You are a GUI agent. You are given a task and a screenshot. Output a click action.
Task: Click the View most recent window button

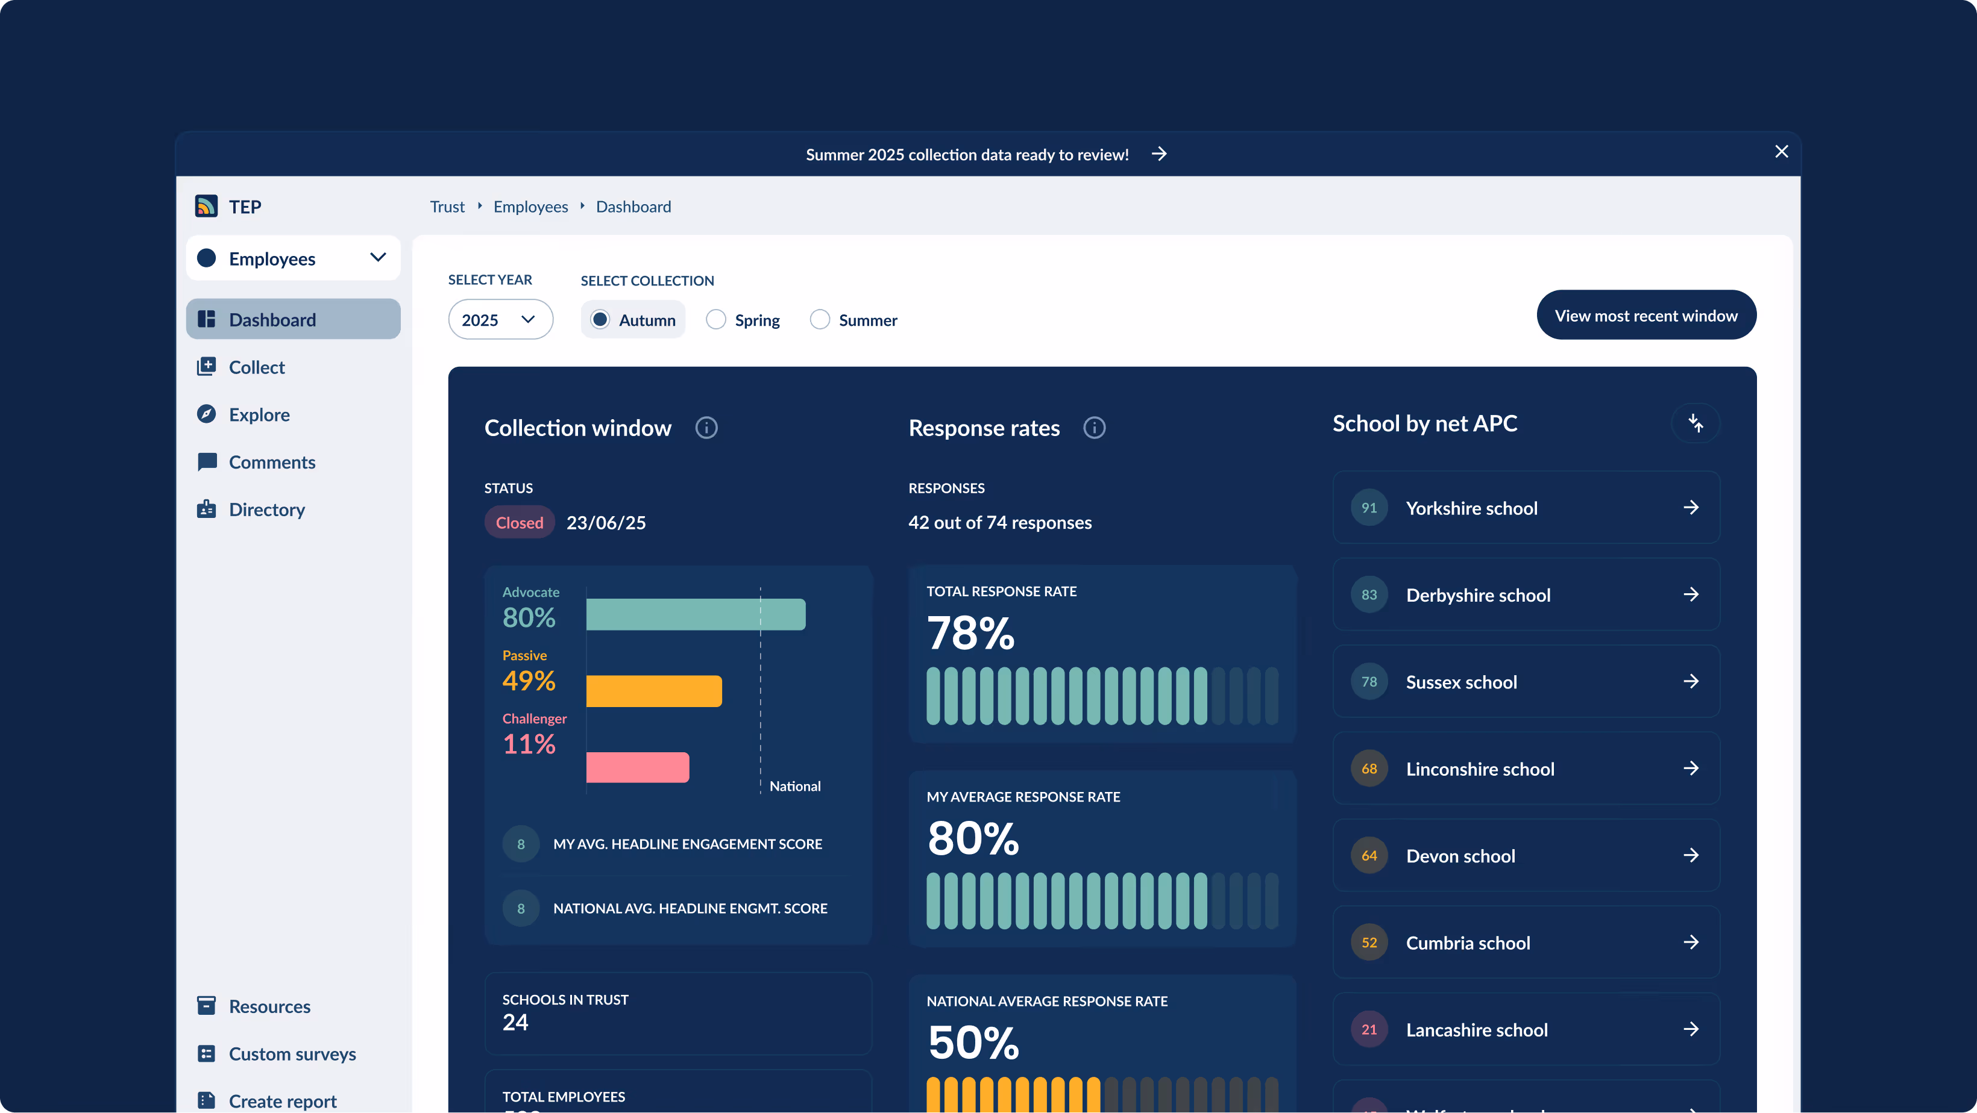pos(1645,315)
